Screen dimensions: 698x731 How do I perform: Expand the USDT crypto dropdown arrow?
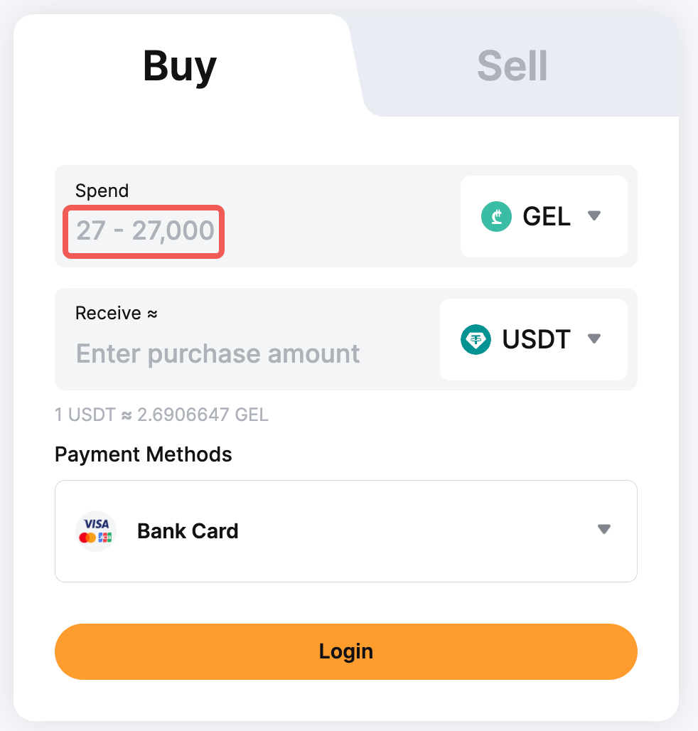595,339
